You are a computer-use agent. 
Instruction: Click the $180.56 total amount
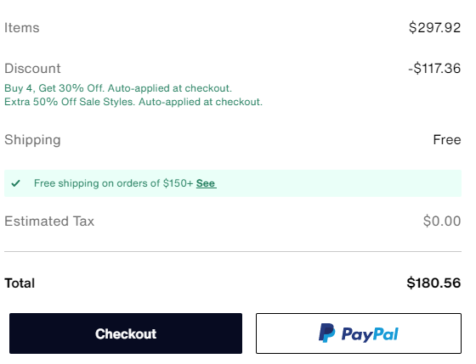pyautogui.click(x=433, y=283)
